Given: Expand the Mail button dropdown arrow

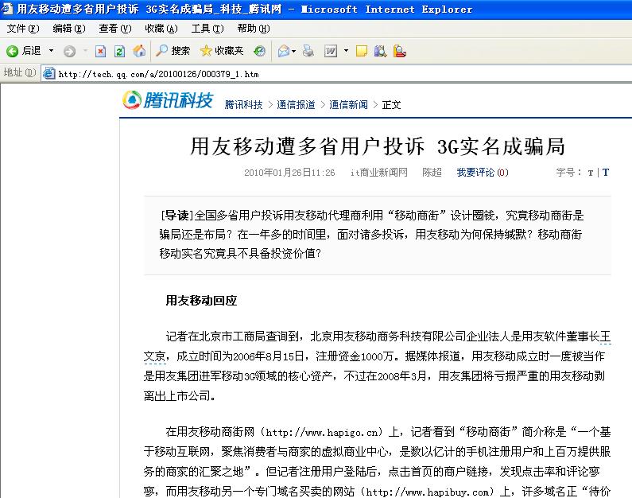Looking at the screenshot, I should (x=294, y=51).
